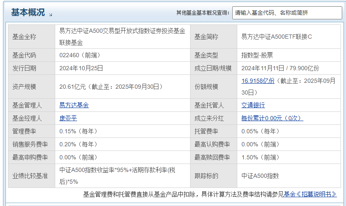Open fund manager 庞亚平 profile link
The image size is (346, 206).
(x=68, y=119)
